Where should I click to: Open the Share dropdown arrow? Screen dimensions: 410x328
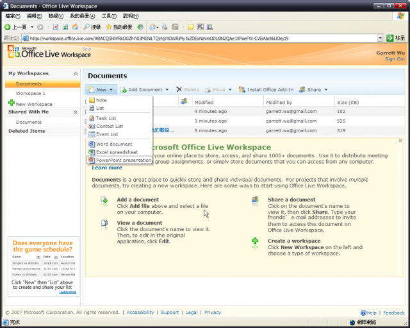pos(326,90)
